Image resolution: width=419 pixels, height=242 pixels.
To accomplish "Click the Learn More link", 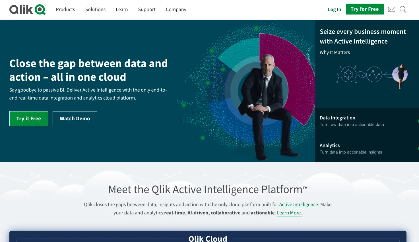I will tap(289, 213).
